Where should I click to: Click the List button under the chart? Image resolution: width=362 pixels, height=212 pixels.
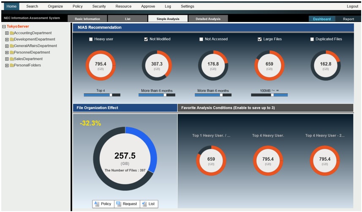pos(149,204)
